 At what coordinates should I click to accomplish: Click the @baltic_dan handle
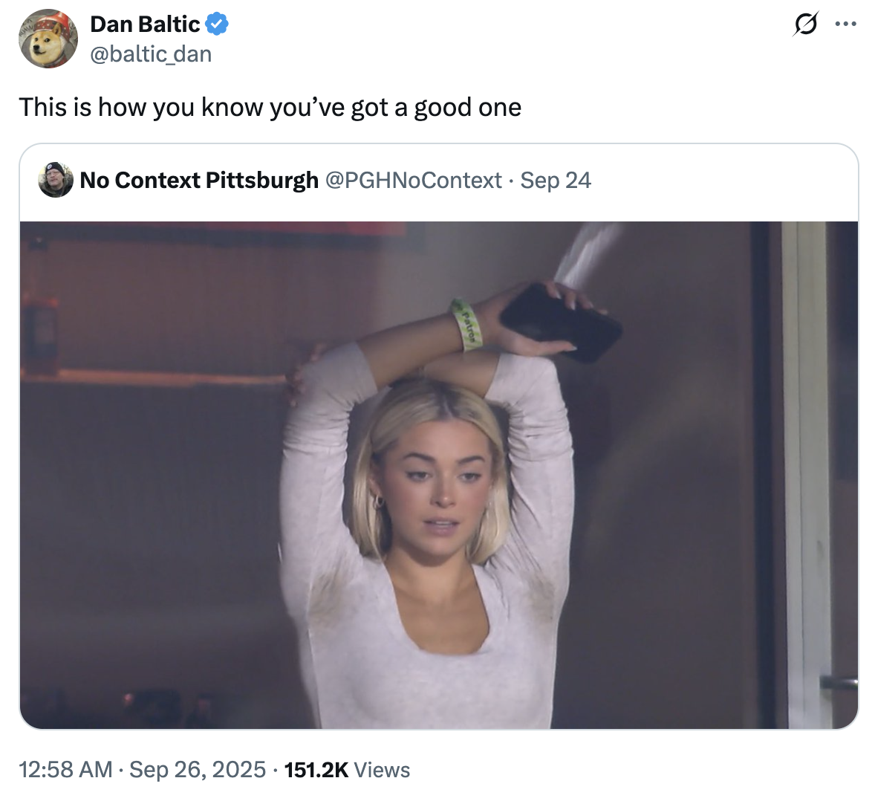click(151, 54)
